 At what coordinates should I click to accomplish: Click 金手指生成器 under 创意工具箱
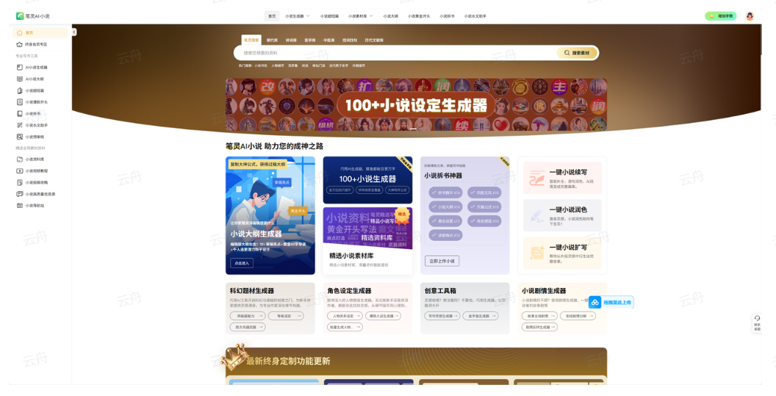click(x=480, y=316)
